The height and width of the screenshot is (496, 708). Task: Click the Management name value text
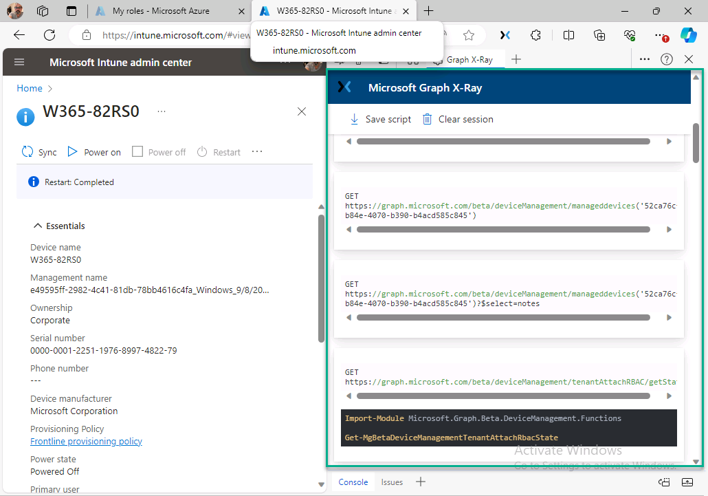click(149, 290)
